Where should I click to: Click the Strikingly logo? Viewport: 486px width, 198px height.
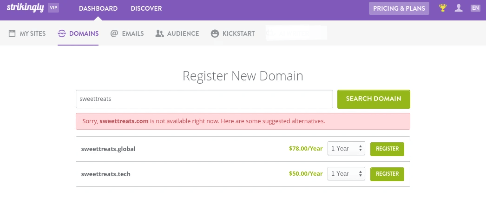click(x=25, y=8)
